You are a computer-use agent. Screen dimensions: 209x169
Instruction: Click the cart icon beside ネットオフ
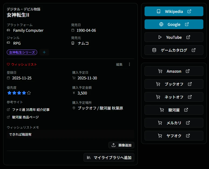(x=158, y=97)
